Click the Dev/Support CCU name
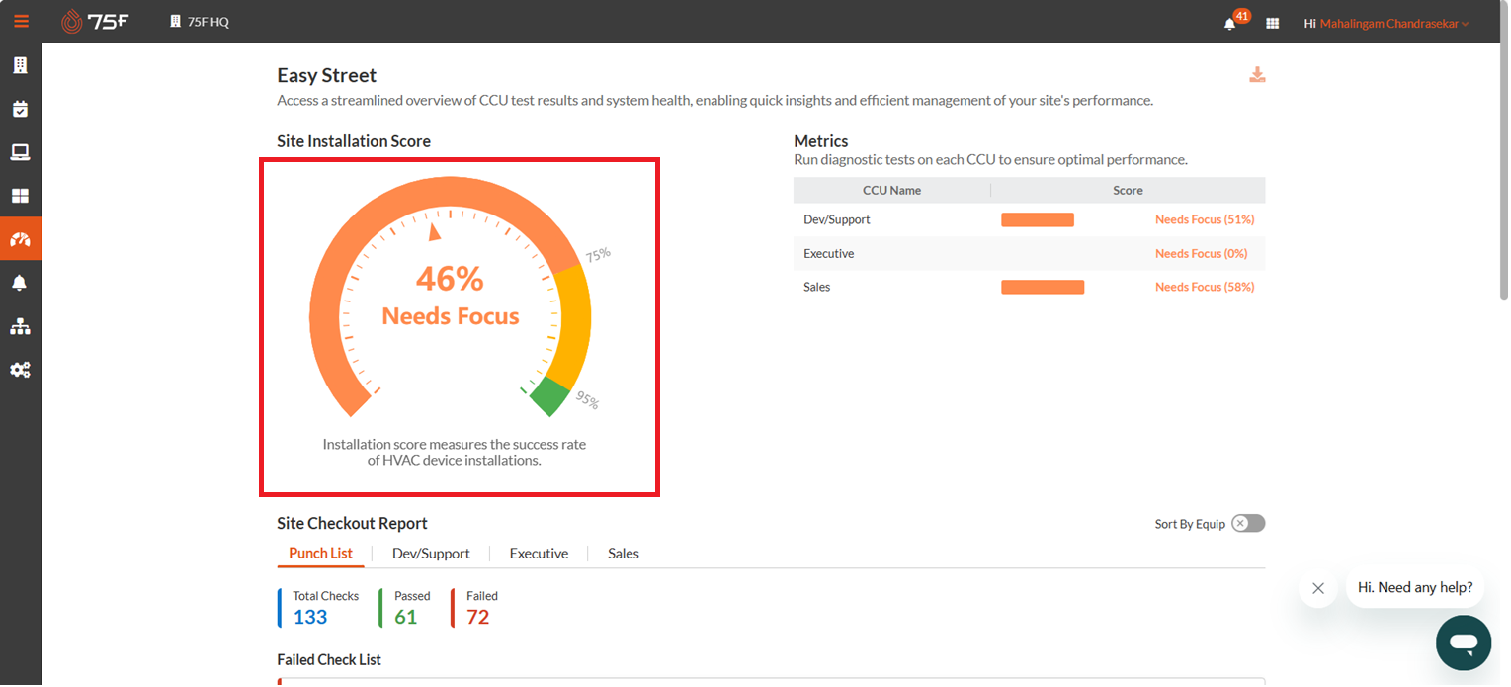Viewport: 1511px width, 687px height. pyautogui.click(x=837, y=219)
